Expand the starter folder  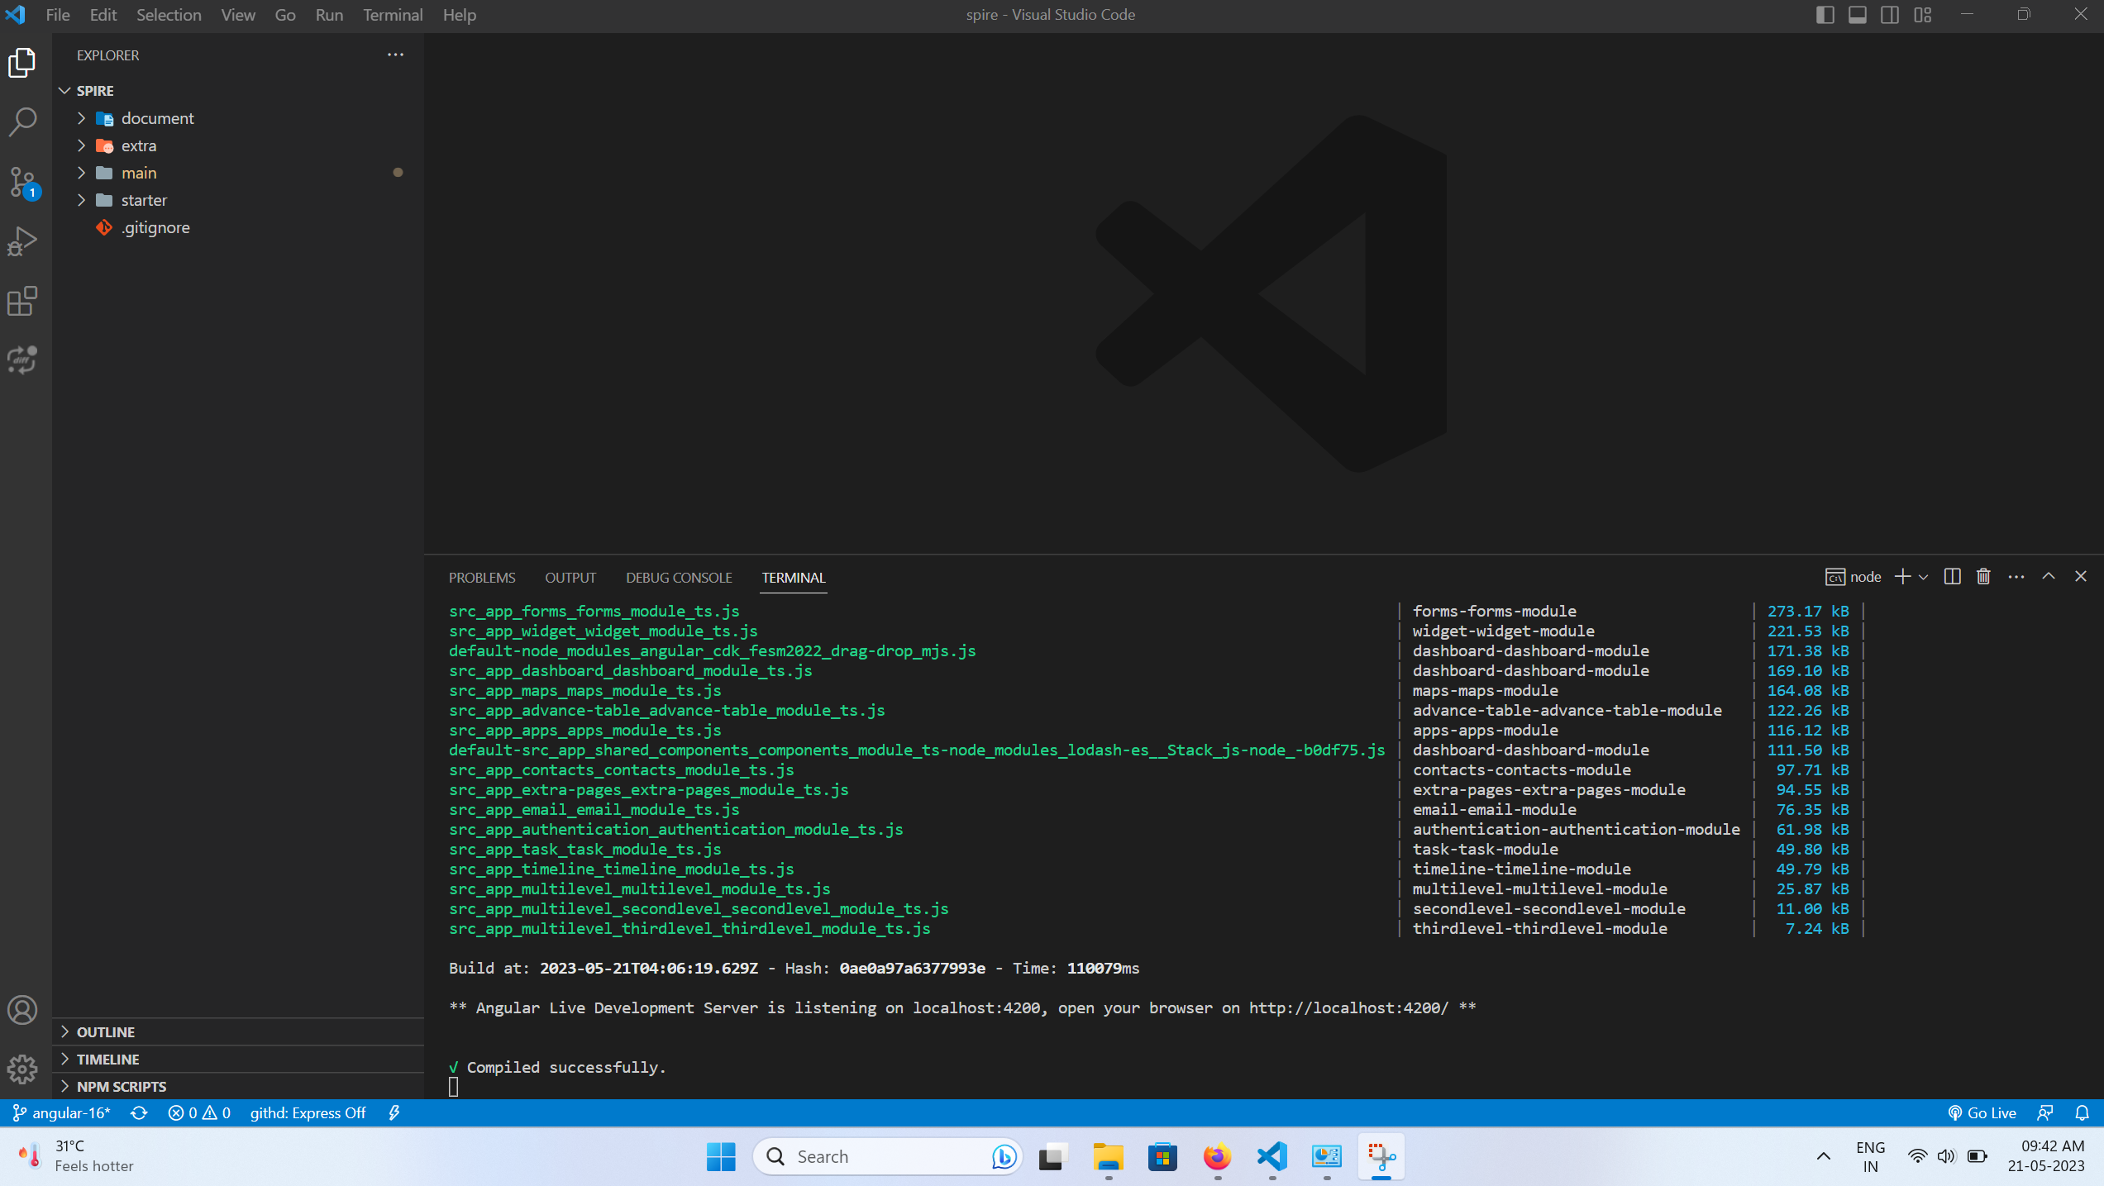pyautogui.click(x=238, y=200)
